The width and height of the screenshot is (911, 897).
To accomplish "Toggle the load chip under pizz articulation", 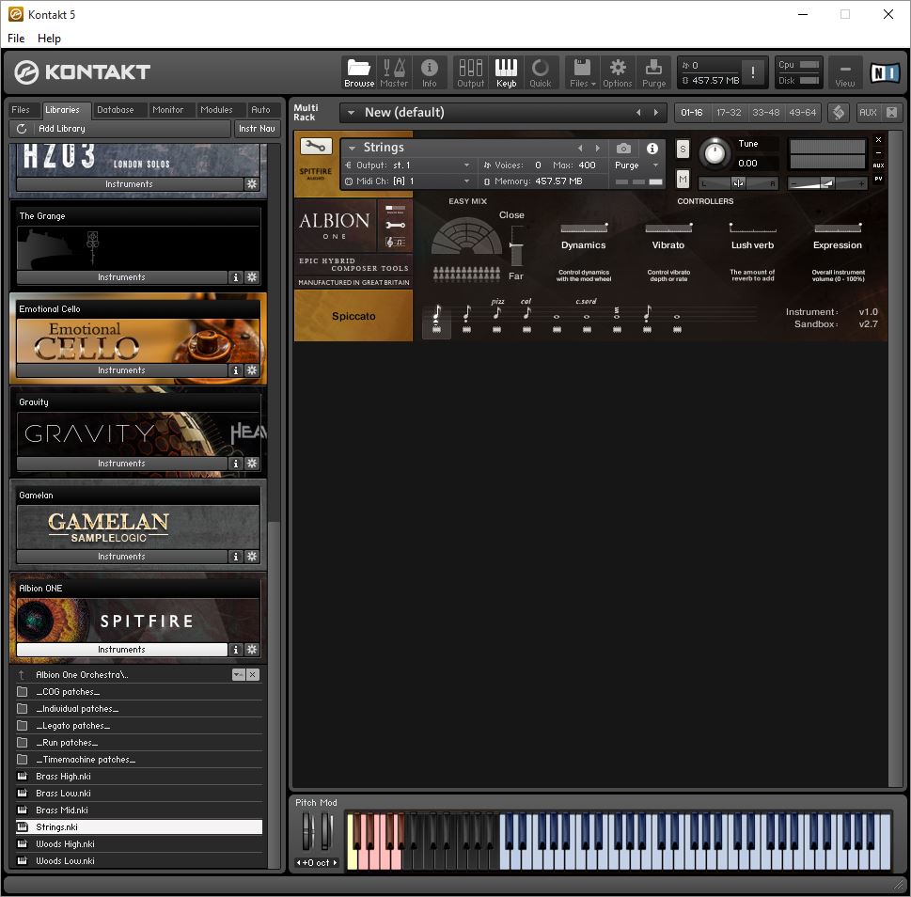I will 496,329.
